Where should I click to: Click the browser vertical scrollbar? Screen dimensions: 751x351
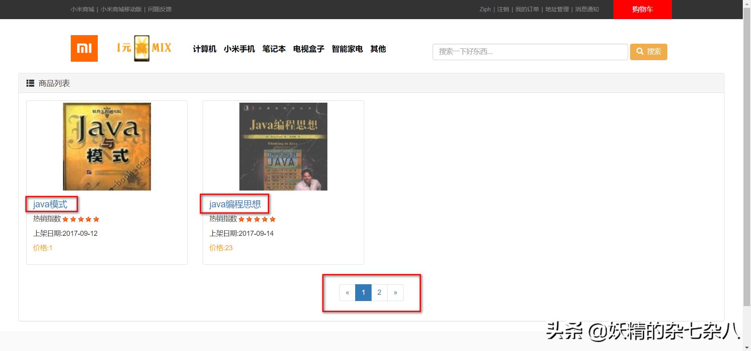click(x=747, y=156)
